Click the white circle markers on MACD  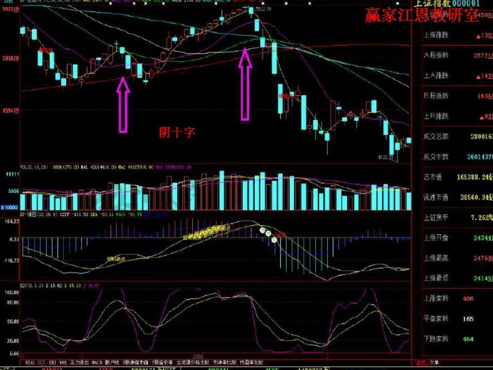pos(268,234)
